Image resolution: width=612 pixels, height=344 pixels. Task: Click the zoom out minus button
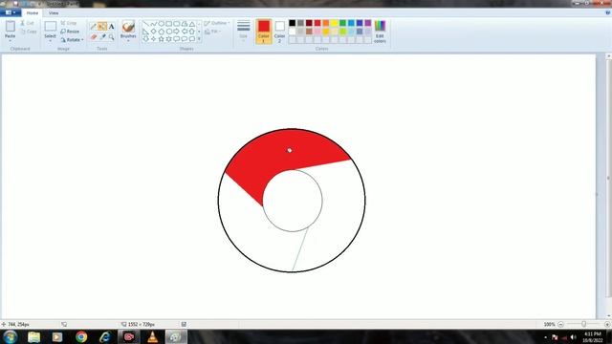point(560,324)
